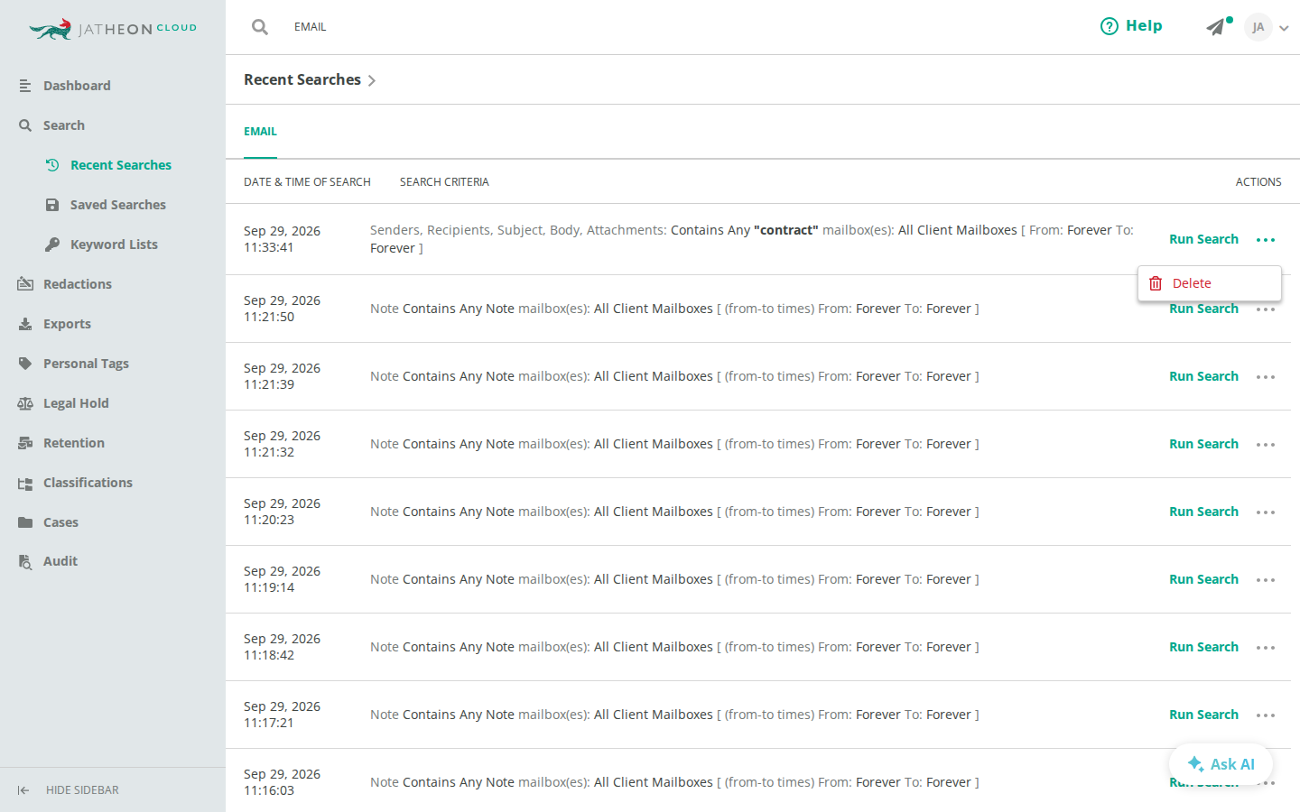
Task: Click the Recent Searches breadcrumb chevron
Action: [x=371, y=81]
